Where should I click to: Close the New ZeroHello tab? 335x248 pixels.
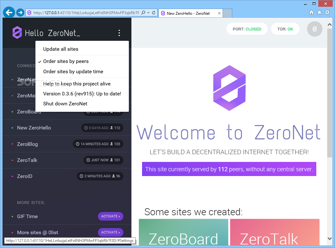(x=219, y=13)
